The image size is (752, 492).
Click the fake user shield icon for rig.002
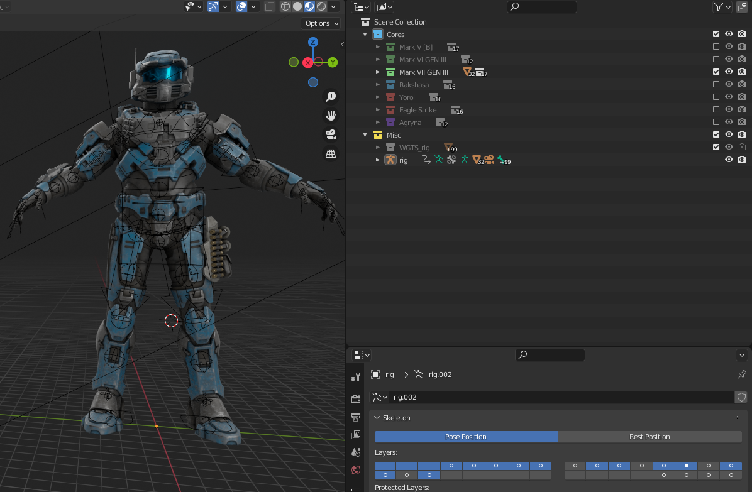pos(741,397)
